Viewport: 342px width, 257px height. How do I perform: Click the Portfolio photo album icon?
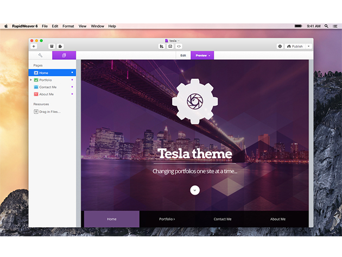[x=36, y=80]
